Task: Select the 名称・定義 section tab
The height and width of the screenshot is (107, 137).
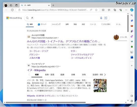Action: [x=49, y=75]
